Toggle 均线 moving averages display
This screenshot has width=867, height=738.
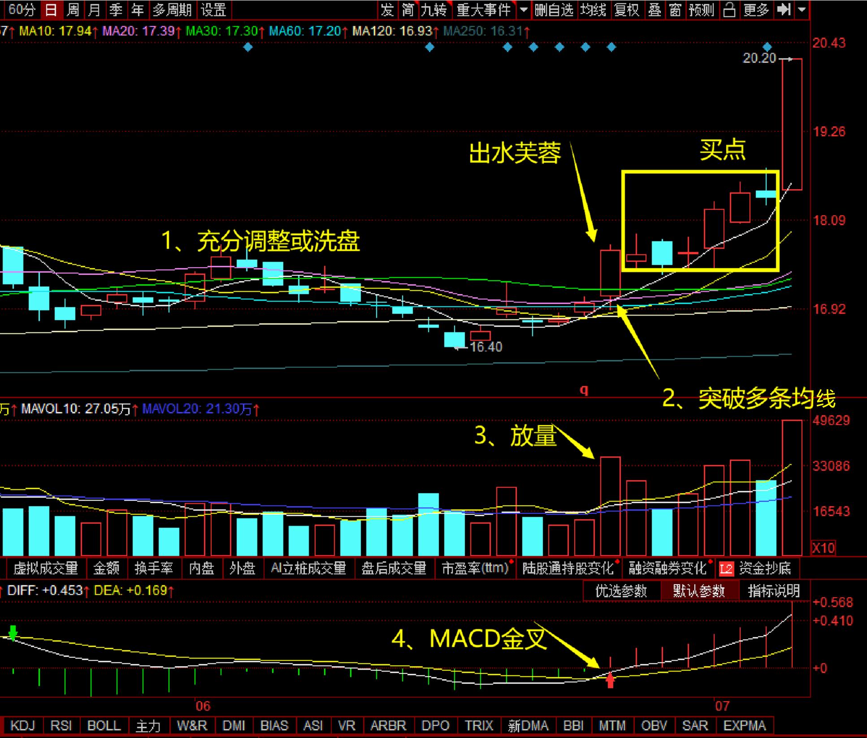(x=593, y=10)
